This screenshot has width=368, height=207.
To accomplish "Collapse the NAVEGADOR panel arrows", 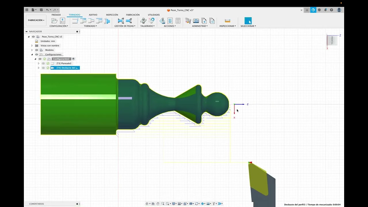I will point(26,31).
